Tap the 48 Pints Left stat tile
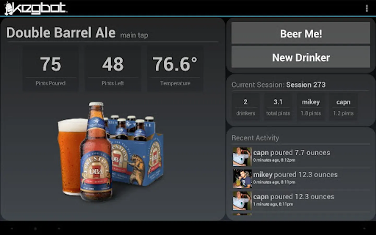 113,69
